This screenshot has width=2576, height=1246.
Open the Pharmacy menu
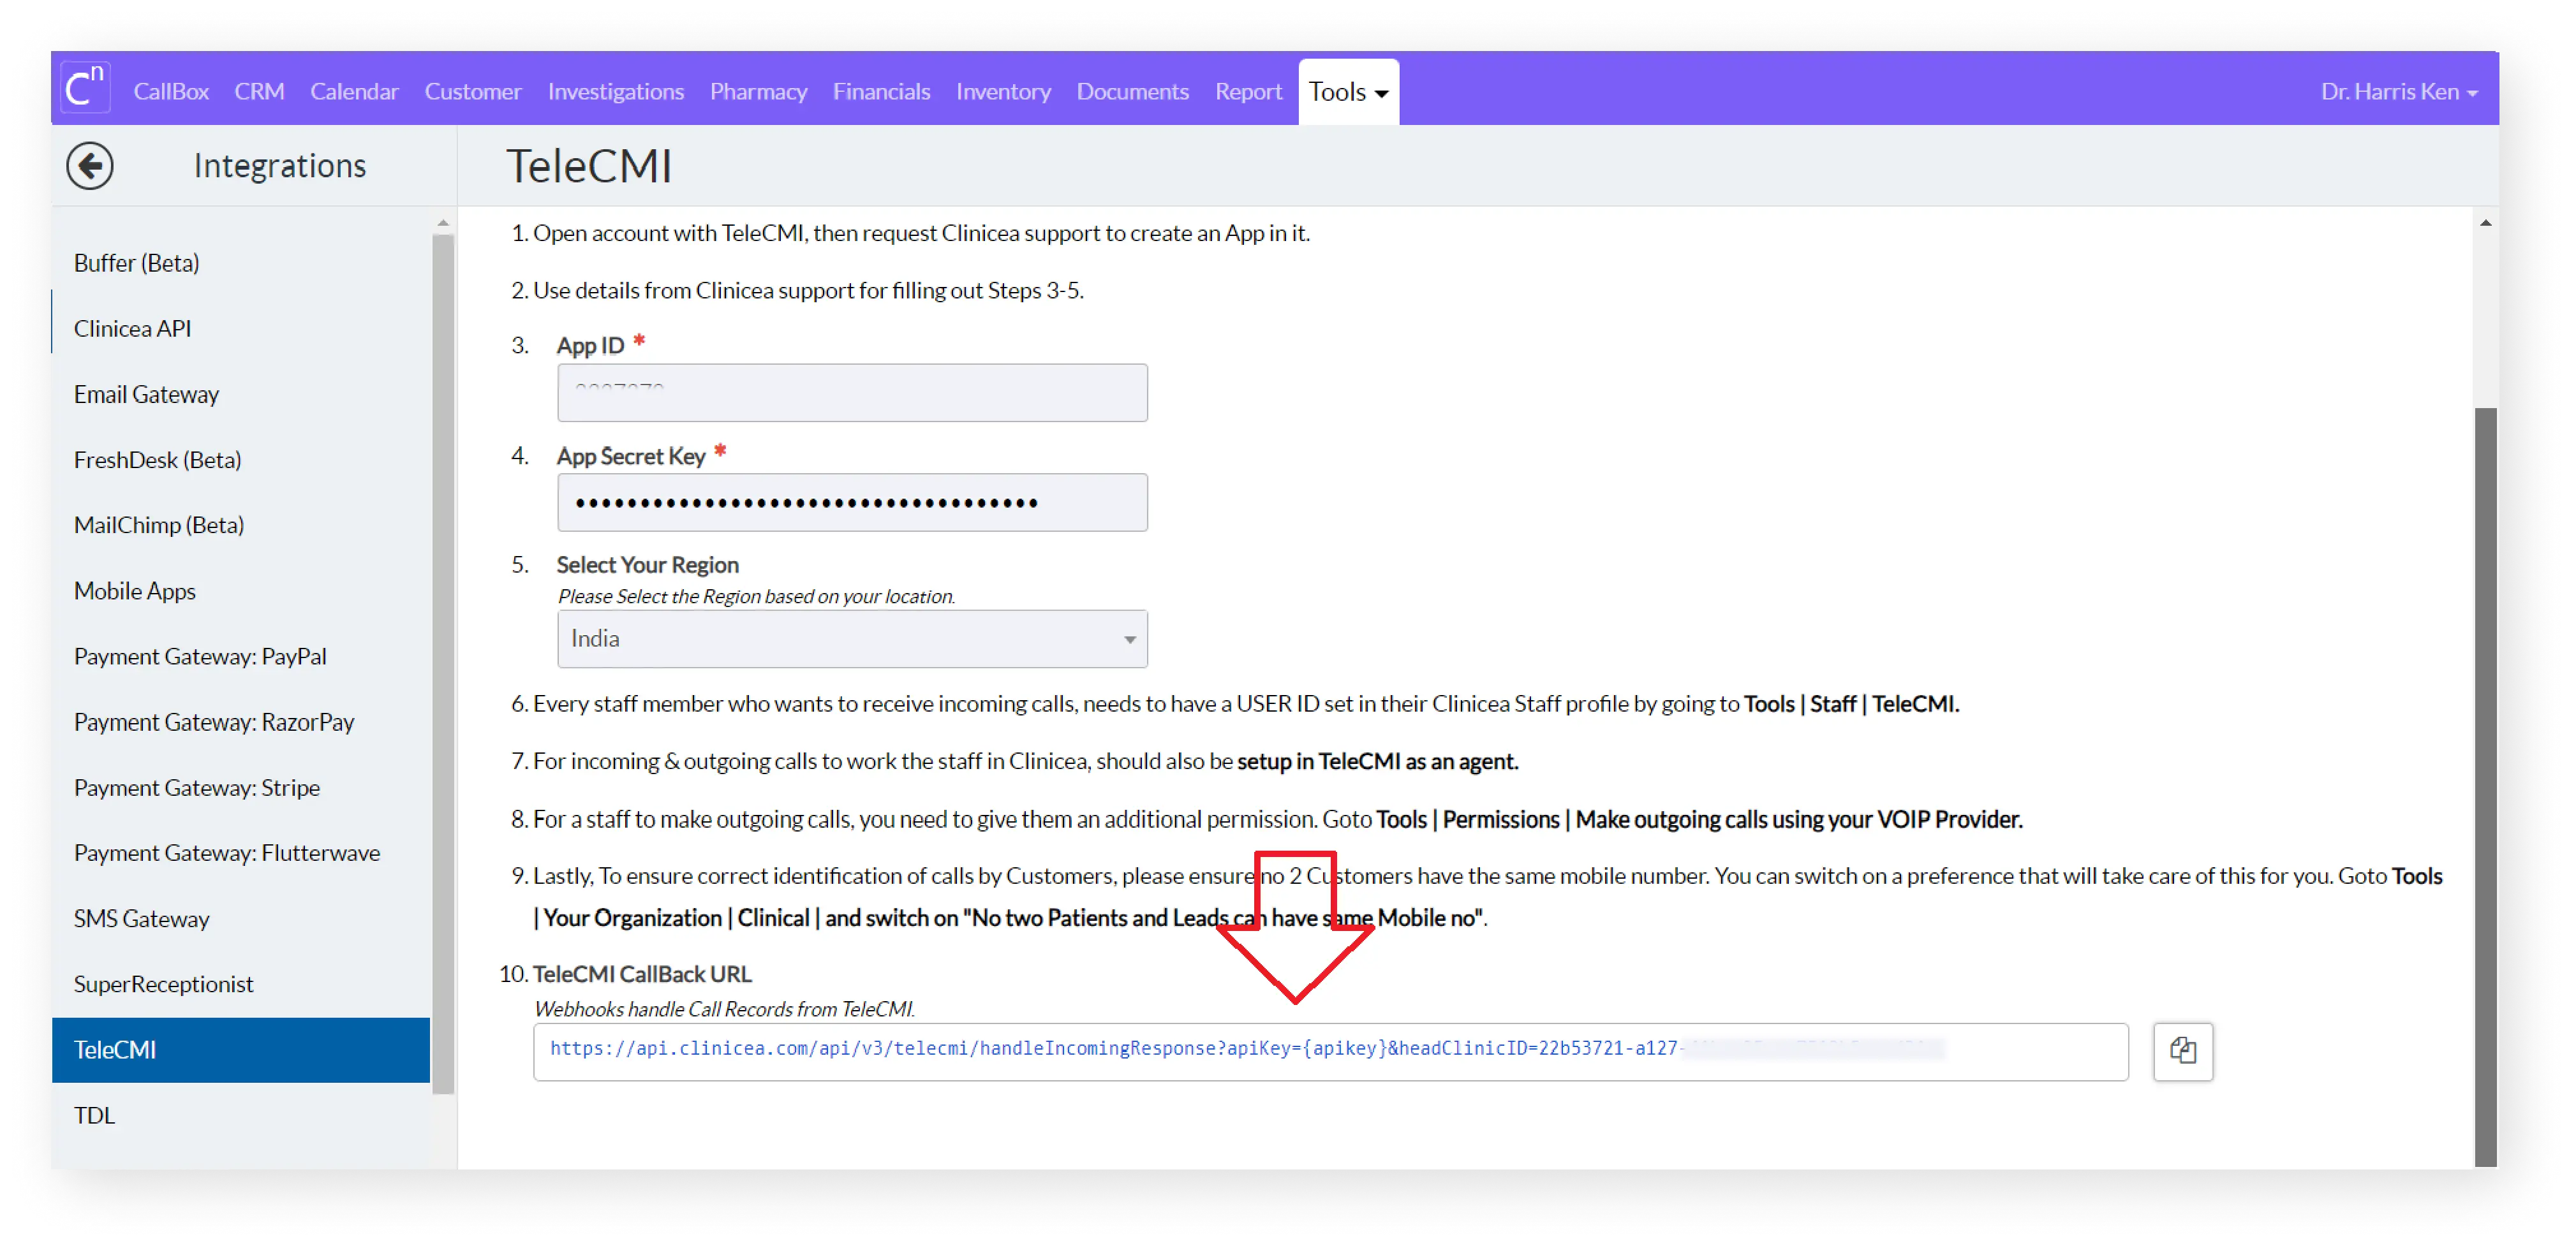pyautogui.click(x=758, y=91)
